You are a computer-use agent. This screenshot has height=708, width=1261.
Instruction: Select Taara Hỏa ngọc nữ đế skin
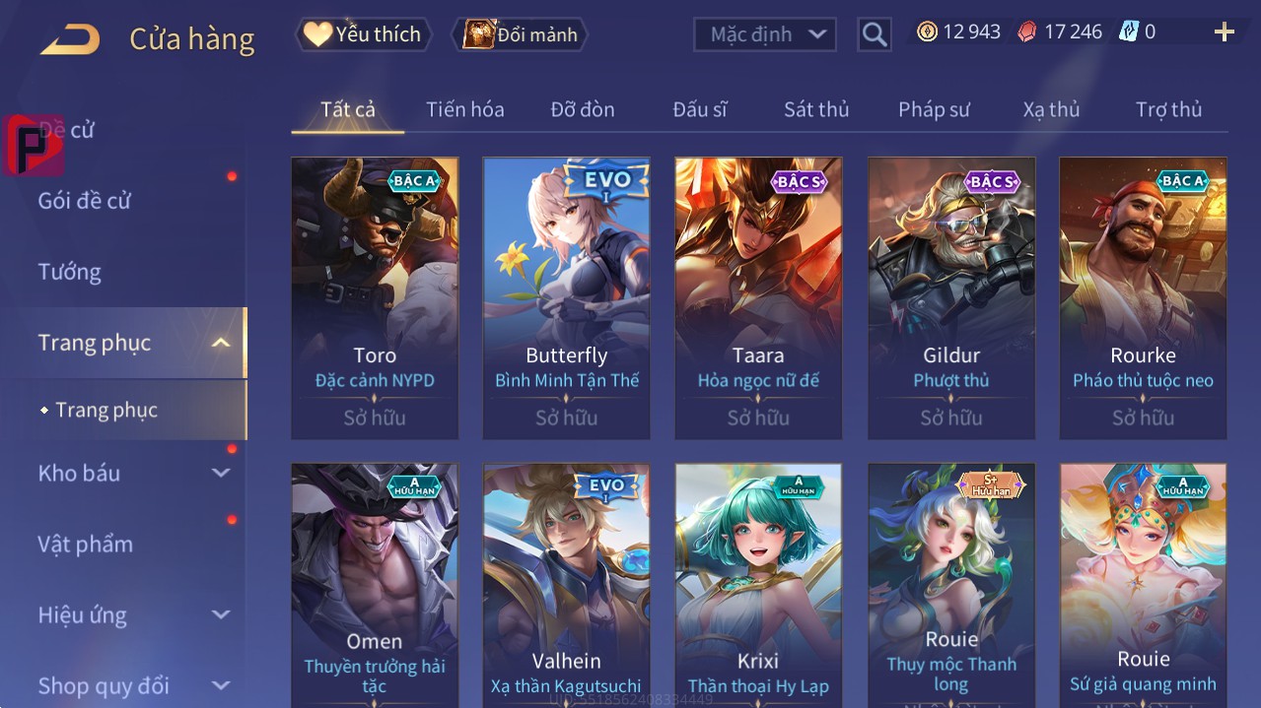coord(758,297)
